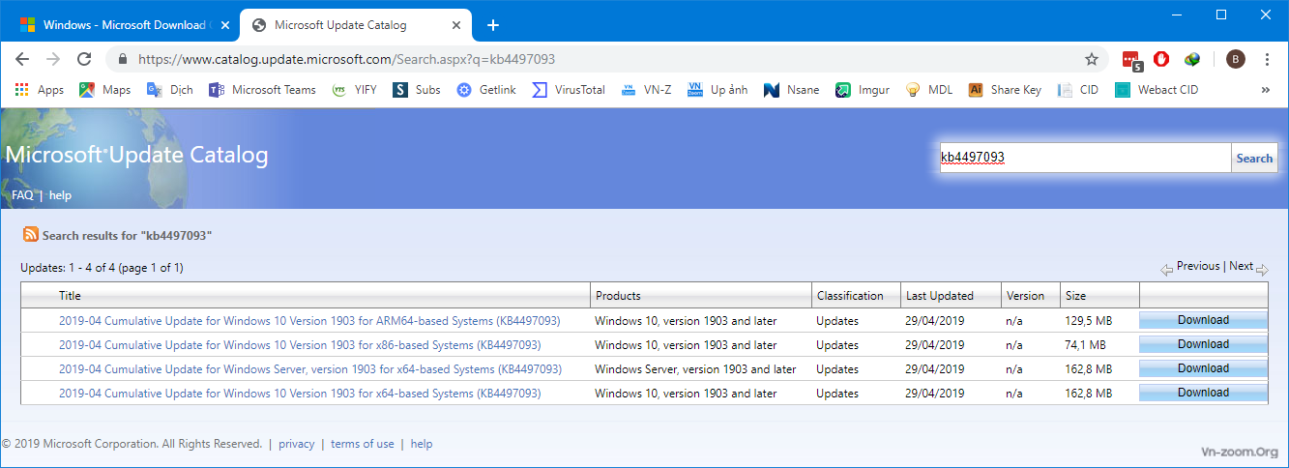The height and width of the screenshot is (468, 1289).
Task: Download the ARM64-based Systems update
Action: pyautogui.click(x=1203, y=320)
